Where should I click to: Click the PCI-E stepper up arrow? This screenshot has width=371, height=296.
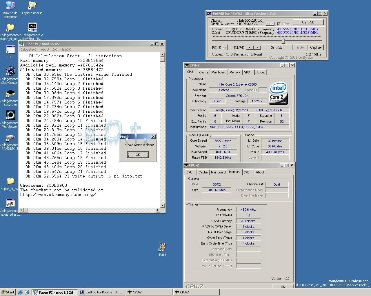[x=225, y=46]
